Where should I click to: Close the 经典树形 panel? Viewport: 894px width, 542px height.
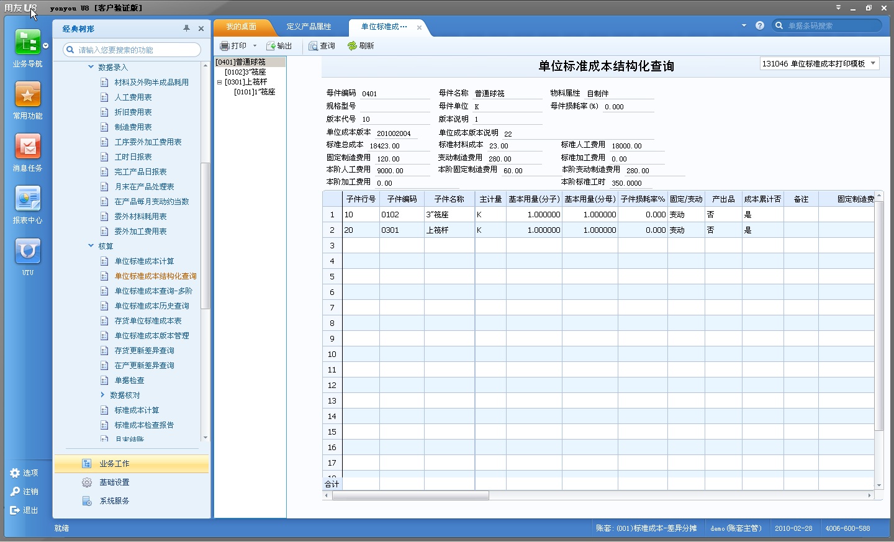coord(201,29)
